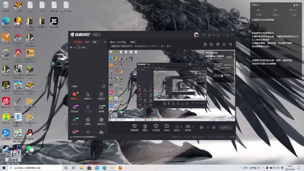The image size is (304, 171).
Task: Expand the microphone options arrow
Action: coord(181,127)
